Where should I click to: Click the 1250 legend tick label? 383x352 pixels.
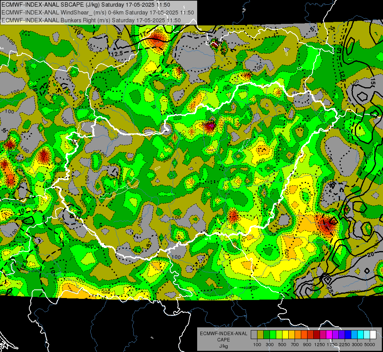coord(320,345)
